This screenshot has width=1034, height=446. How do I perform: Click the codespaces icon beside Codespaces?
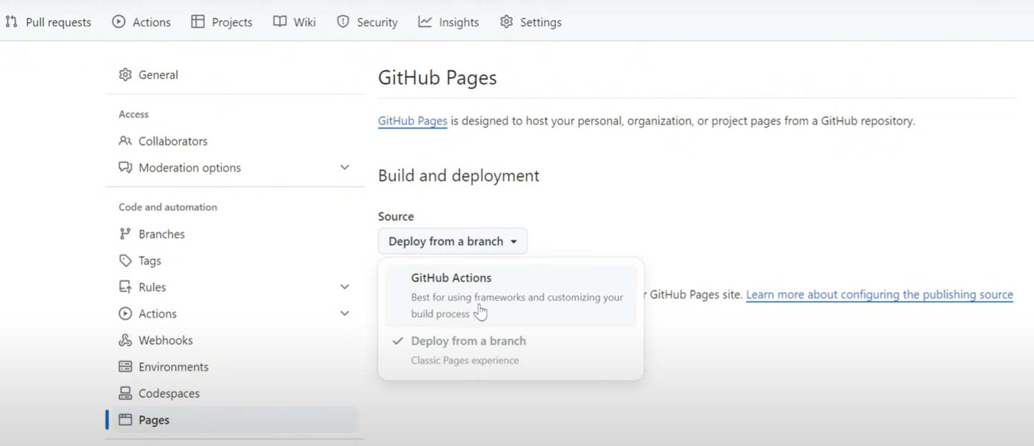pos(126,393)
